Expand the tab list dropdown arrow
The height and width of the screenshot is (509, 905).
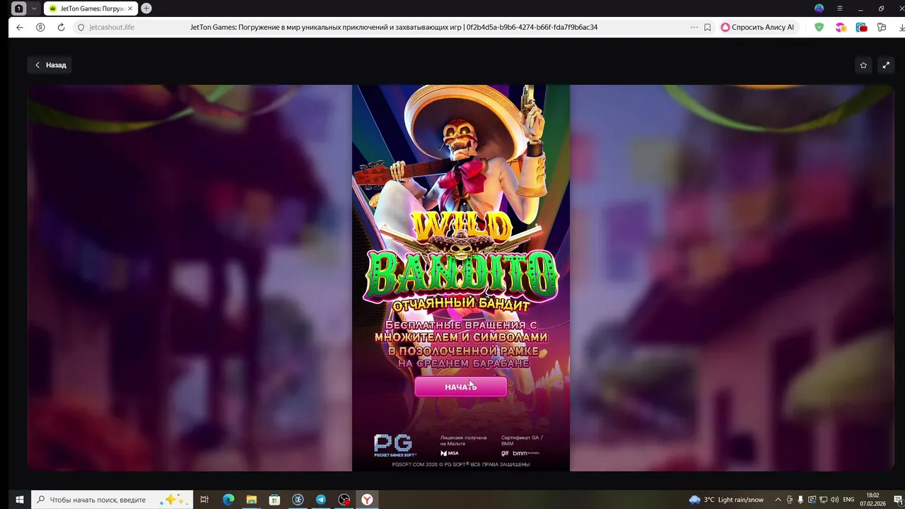[33, 8]
